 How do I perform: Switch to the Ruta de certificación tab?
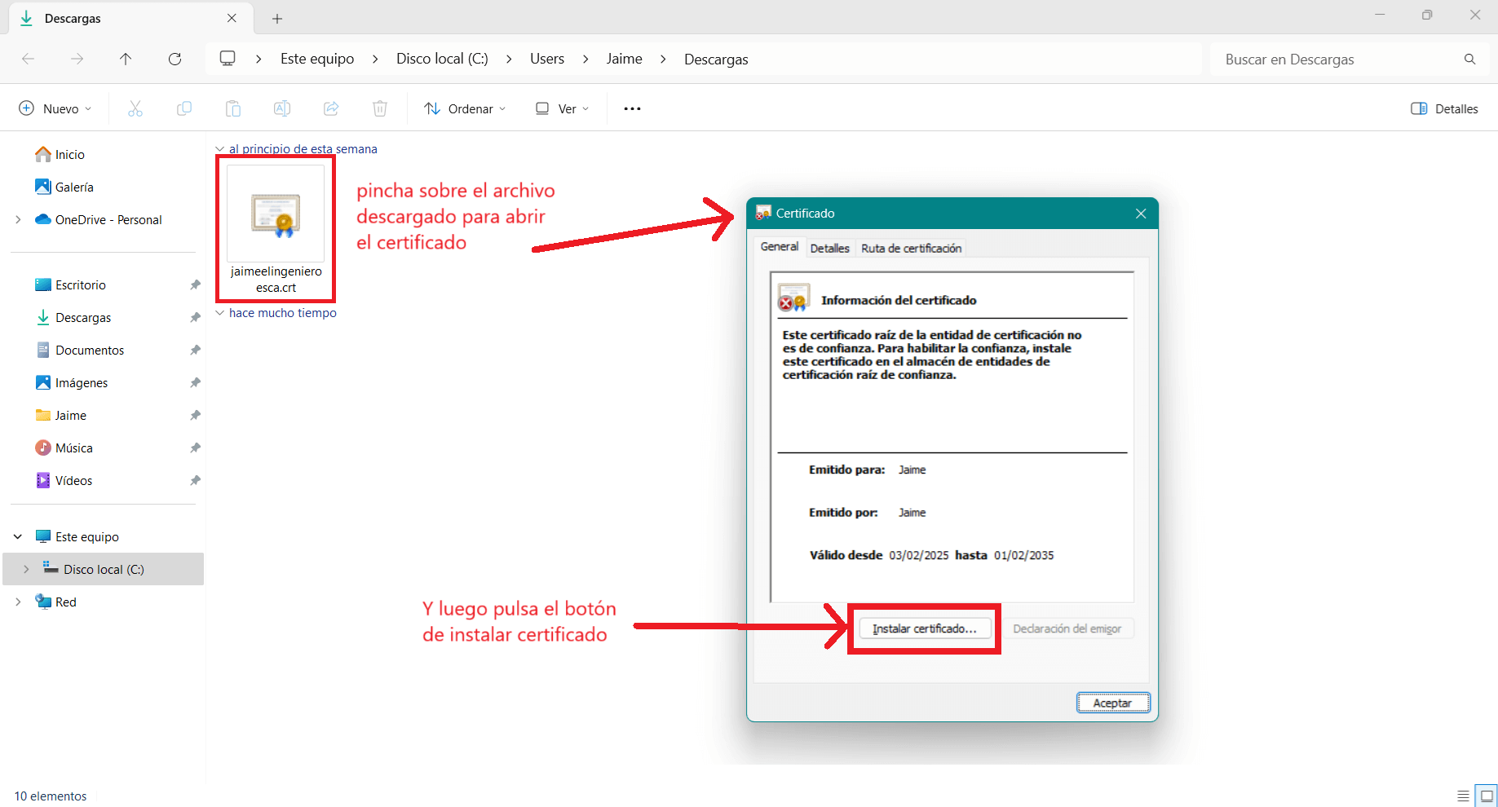coord(911,248)
